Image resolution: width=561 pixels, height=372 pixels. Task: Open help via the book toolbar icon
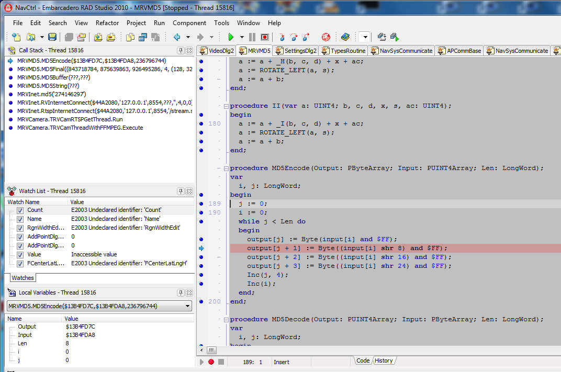345,37
